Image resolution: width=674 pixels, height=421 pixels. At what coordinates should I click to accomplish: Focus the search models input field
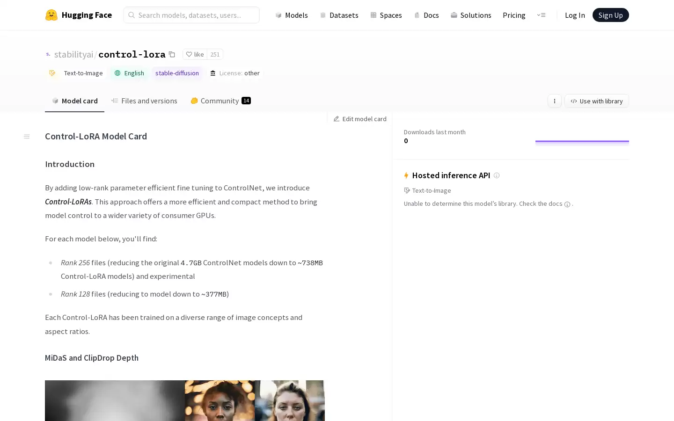coord(191,15)
